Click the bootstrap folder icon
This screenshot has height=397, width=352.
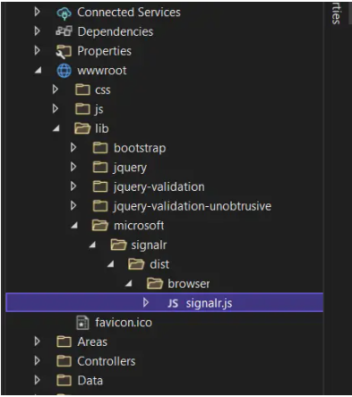[x=100, y=148]
